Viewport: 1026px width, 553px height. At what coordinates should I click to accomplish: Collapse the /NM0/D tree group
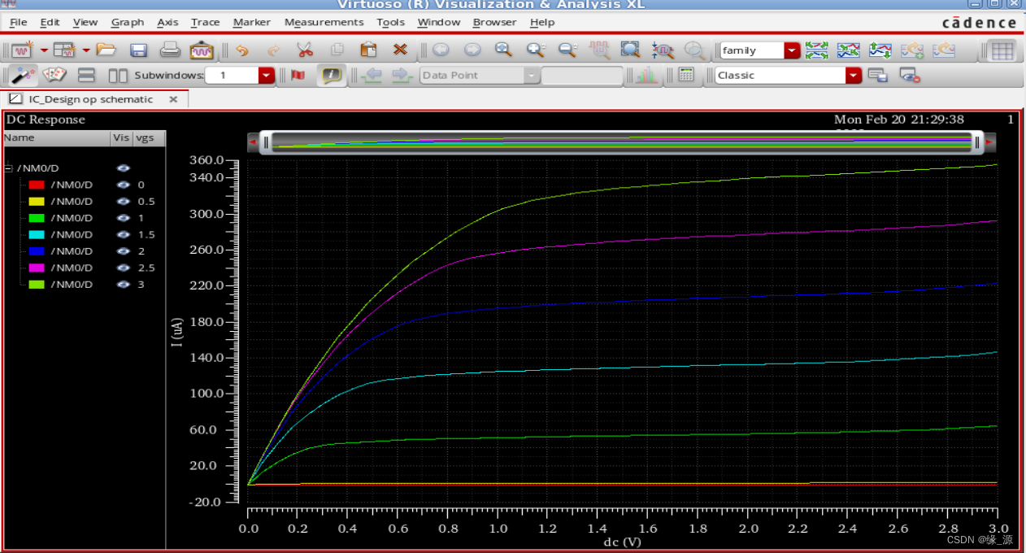[8, 168]
